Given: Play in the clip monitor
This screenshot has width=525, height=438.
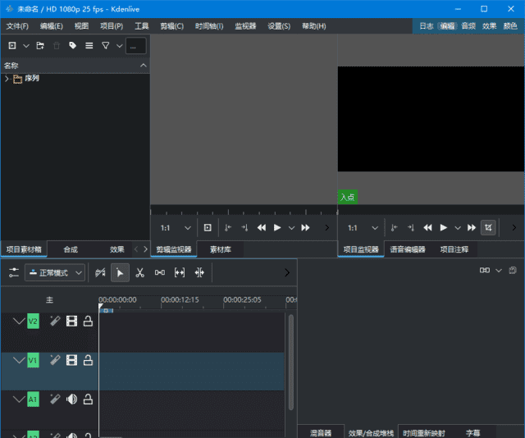Looking at the screenshot, I should click(277, 228).
